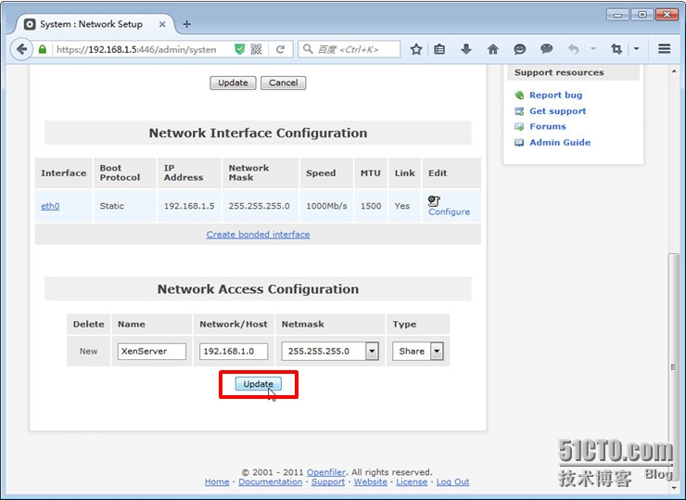Close the Network Setup tab
Viewport: 686px width, 500px height.
tap(162, 24)
